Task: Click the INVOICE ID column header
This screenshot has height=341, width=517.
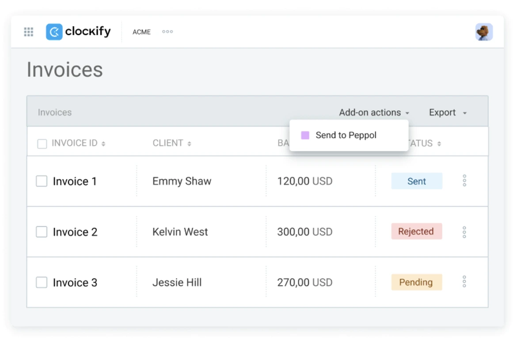Action: click(x=75, y=143)
